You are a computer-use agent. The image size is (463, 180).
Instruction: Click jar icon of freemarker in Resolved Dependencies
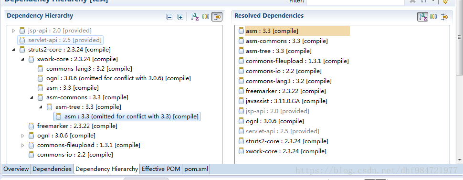241,91
